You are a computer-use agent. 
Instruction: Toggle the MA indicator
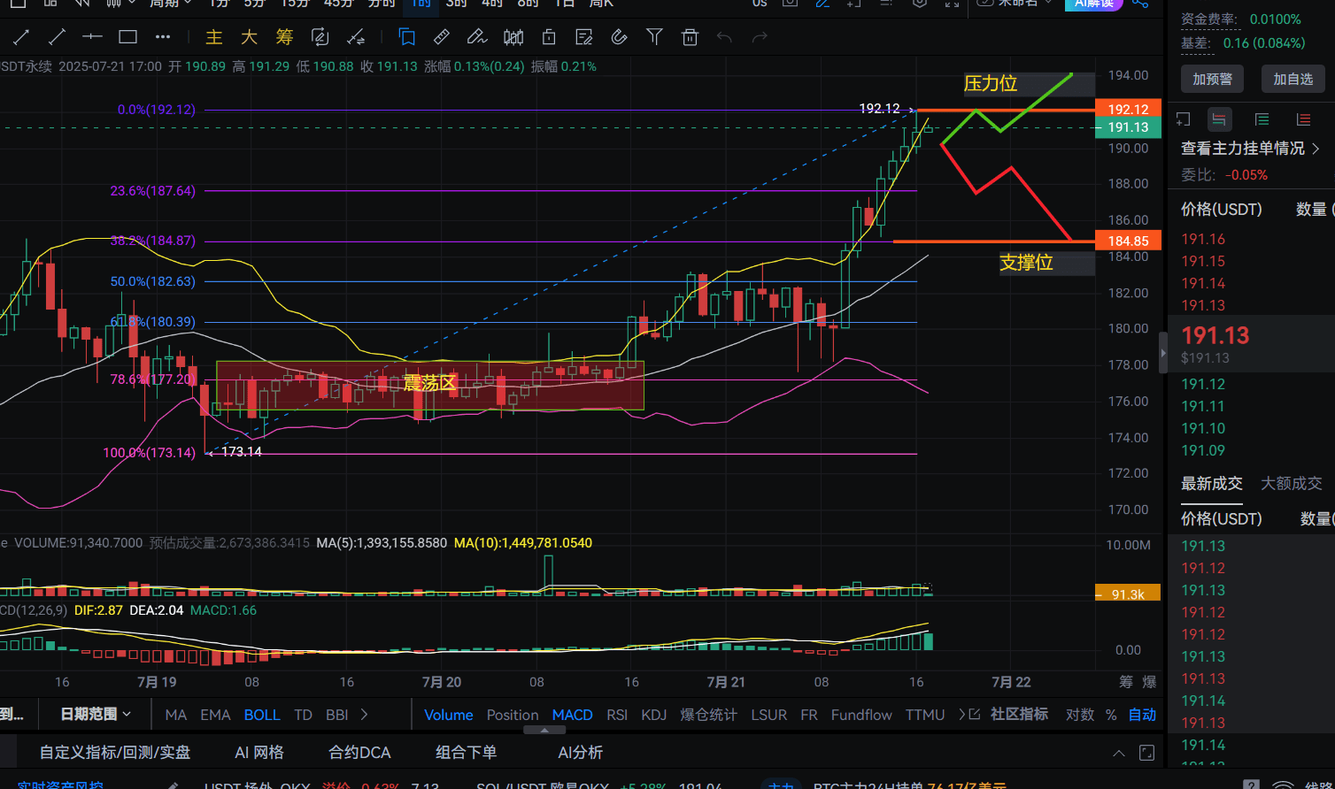click(x=176, y=715)
